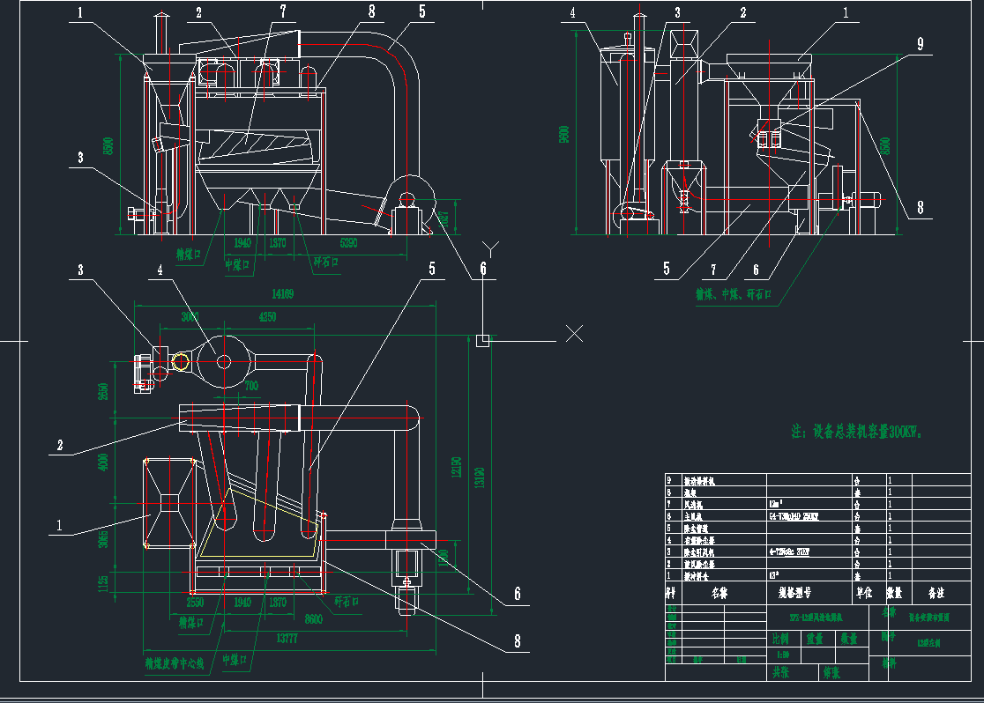Click the 精煤皮带中心线 centerline label

coord(174,663)
